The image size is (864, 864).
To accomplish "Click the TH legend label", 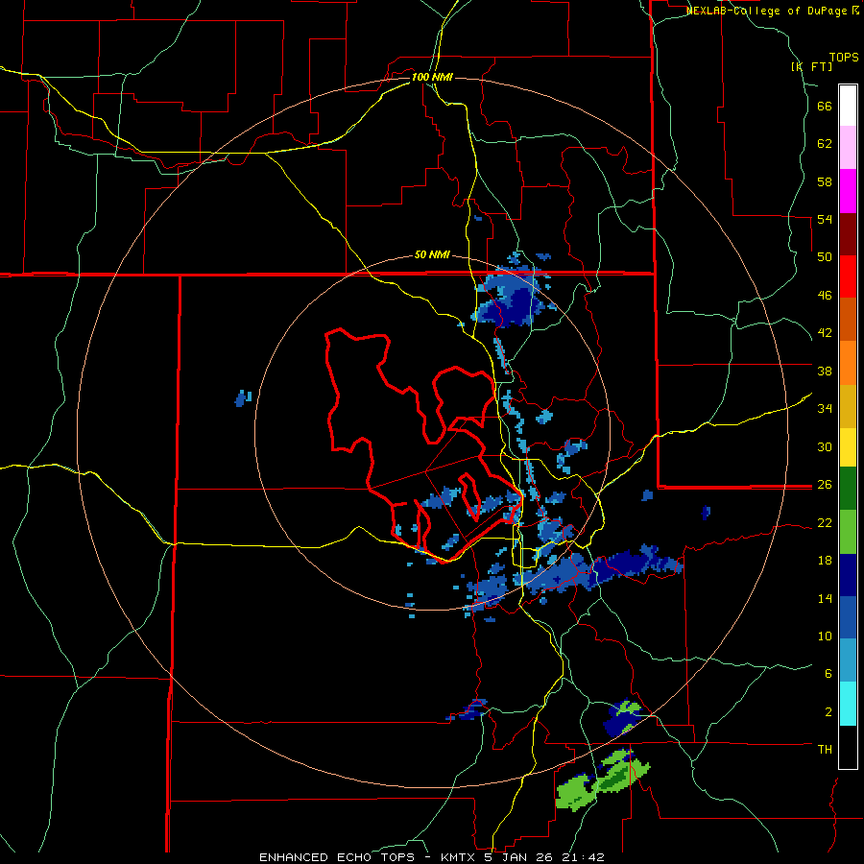I will click(x=825, y=749).
